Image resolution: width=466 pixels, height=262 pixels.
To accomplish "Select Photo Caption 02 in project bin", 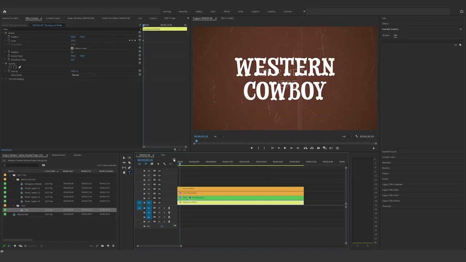I will (x=32, y=192).
